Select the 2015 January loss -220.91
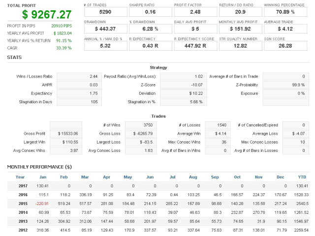 pyautogui.click(x=42, y=204)
